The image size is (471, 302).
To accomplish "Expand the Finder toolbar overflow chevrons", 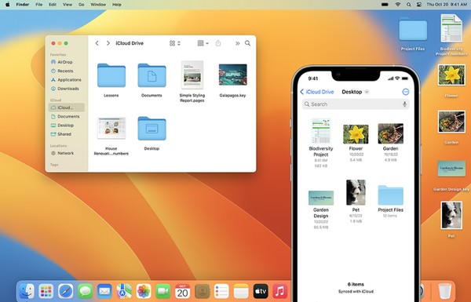I will 237,43.
